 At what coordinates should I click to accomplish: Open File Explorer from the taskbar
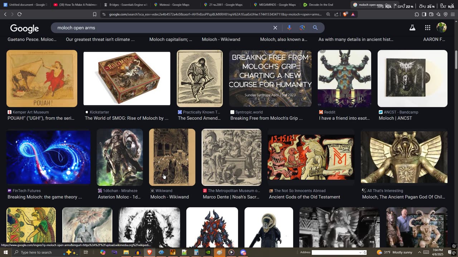pyautogui.click(x=126, y=252)
